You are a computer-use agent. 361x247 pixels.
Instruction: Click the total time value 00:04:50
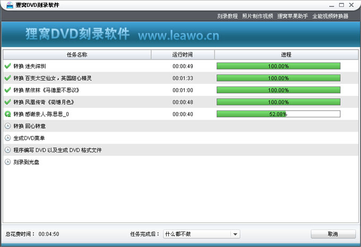point(49,234)
